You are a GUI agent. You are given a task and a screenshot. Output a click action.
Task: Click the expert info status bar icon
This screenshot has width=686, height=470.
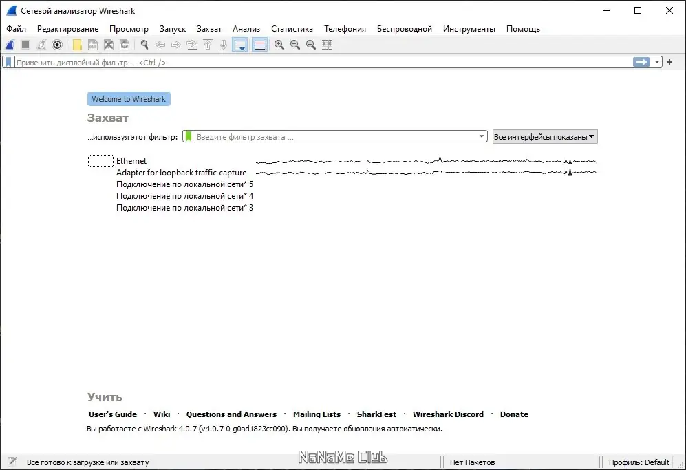[x=12, y=461]
